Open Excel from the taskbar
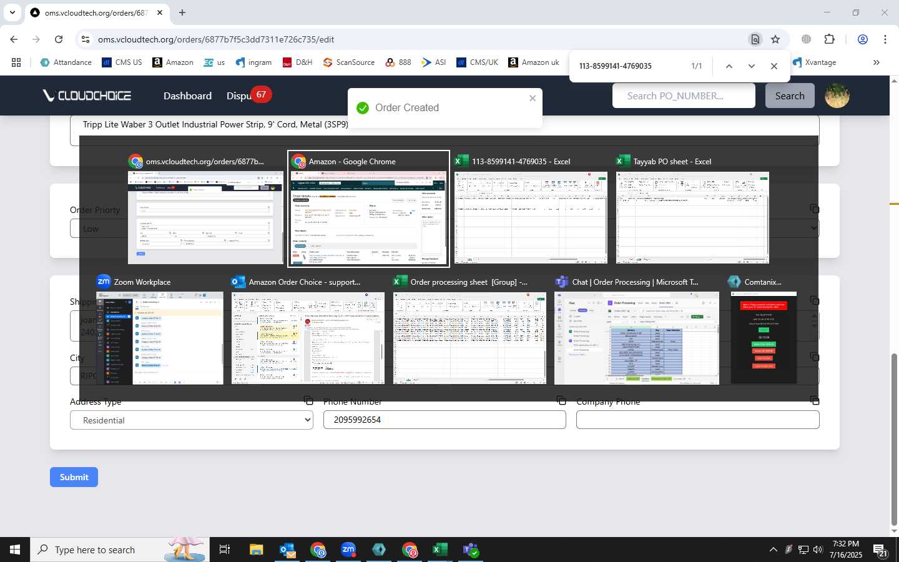Viewport: 899px width, 562px height. [440, 550]
